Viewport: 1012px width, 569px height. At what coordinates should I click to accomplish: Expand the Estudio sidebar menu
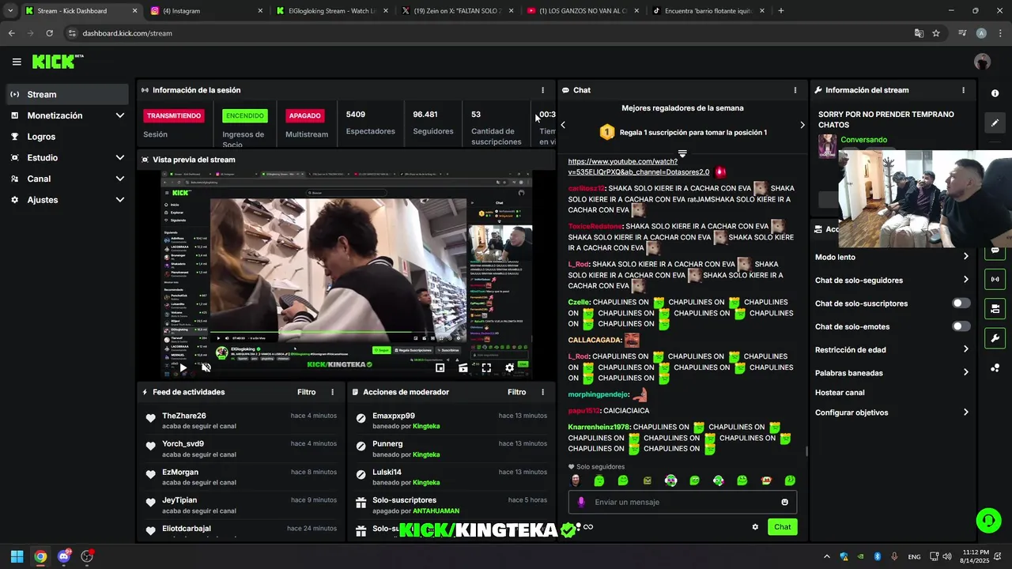click(x=67, y=157)
